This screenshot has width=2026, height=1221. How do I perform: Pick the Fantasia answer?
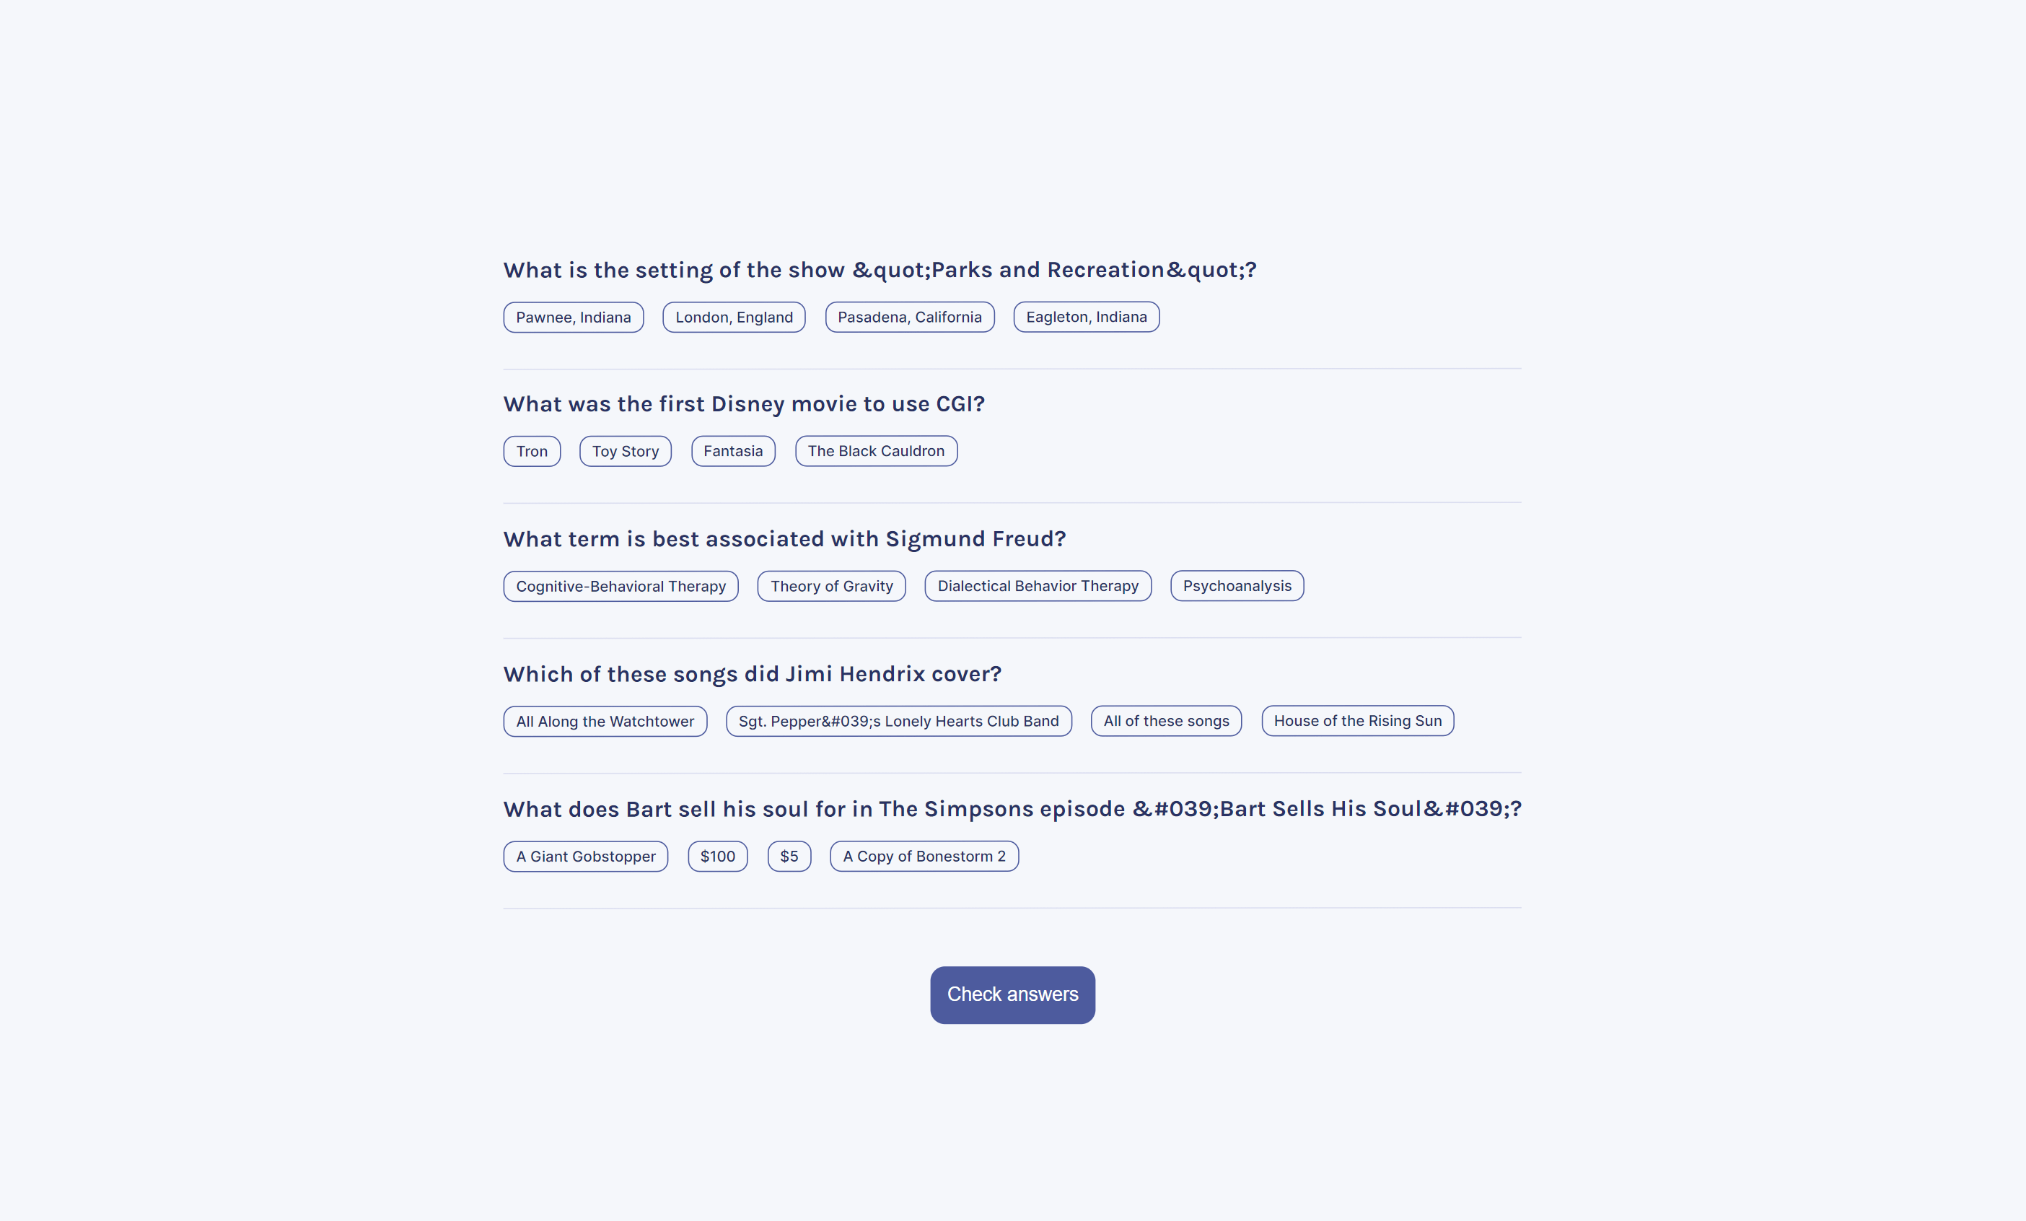point(732,452)
